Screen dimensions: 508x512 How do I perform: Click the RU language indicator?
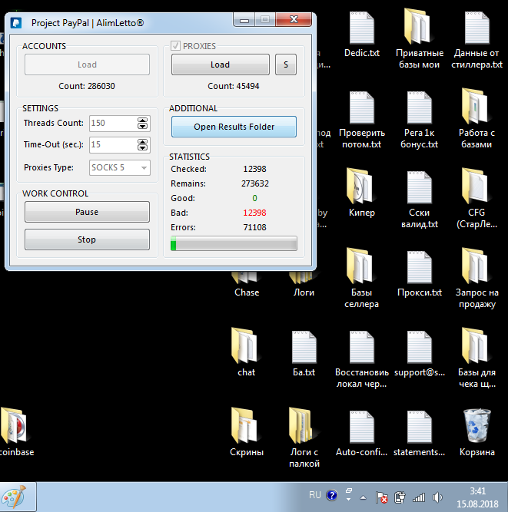(x=315, y=495)
